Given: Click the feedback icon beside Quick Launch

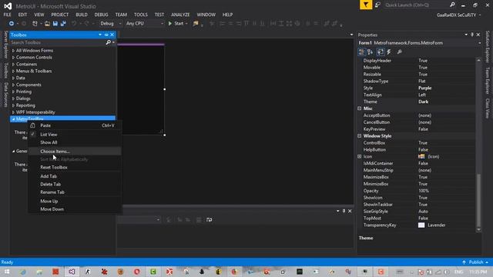Looking at the screenshot, I should click(x=377, y=5).
